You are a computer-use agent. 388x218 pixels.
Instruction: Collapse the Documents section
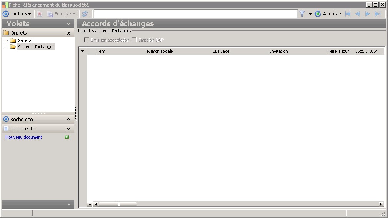pyautogui.click(x=69, y=128)
